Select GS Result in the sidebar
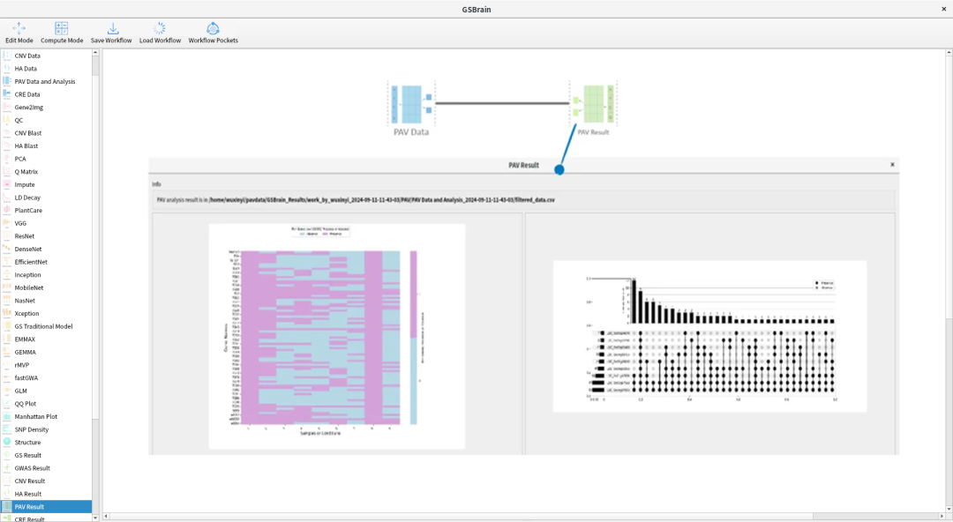Screen dimensions: 953x522 (x=46, y=455)
